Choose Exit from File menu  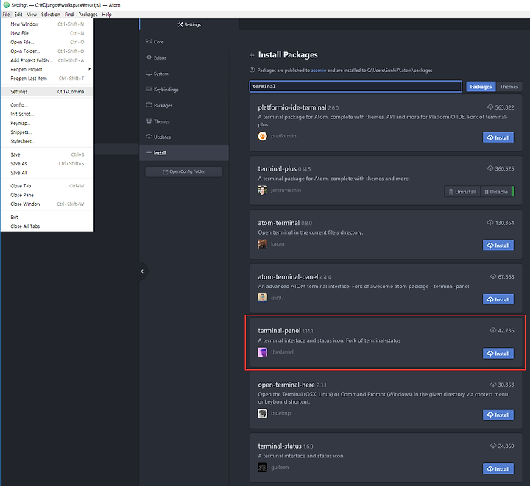(x=47, y=218)
